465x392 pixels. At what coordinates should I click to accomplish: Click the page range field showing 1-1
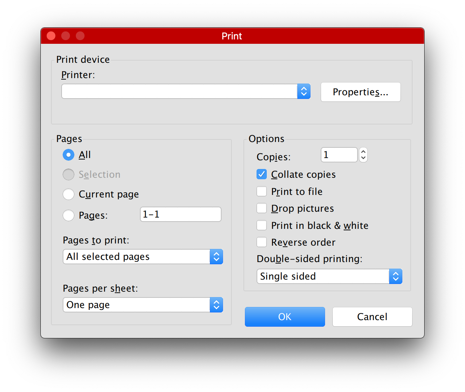pos(180,214)
